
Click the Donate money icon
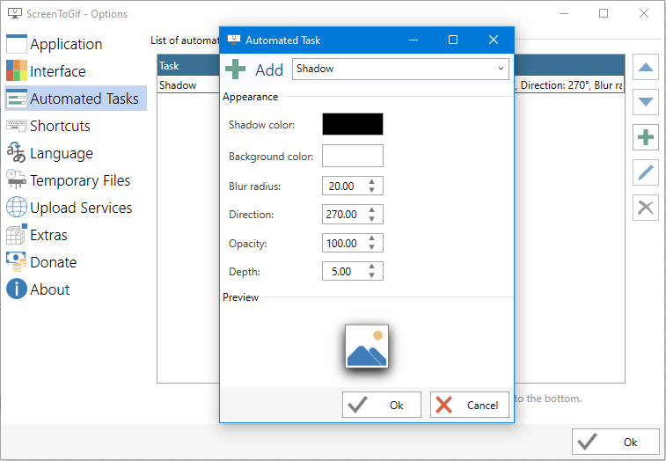[x=17, y=261]
